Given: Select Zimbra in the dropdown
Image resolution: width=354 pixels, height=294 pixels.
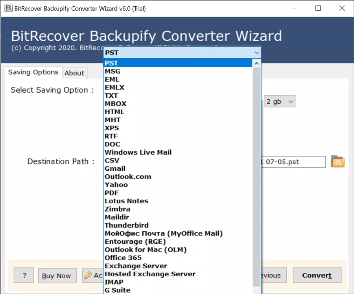Looking at the screenshot, I should pyautogui.click(x=178, y=209).
